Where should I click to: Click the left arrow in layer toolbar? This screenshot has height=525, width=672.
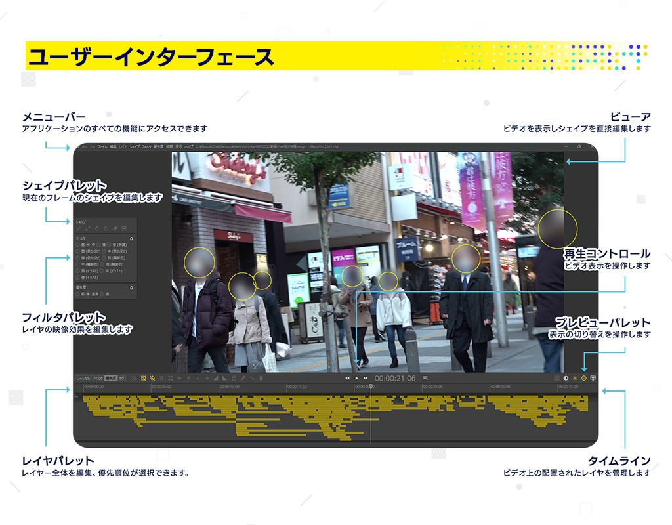(x=180, y=379)
